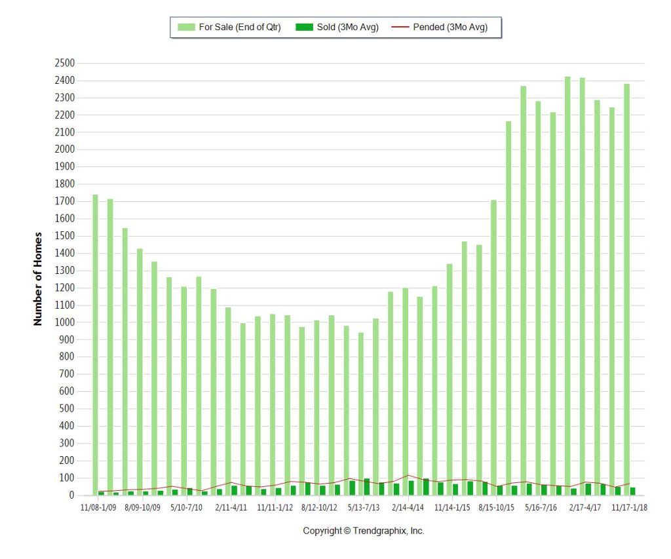Screen dimensions: 671x559
Task: Select the Sold (3Mo Avg) legend label
Action: pos(347,28)
